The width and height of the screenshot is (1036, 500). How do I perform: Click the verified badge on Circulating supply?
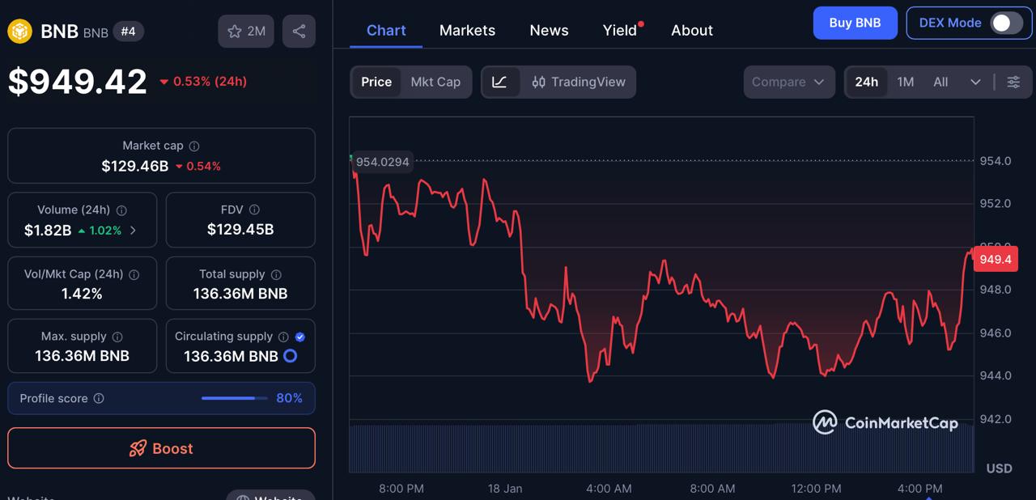299,337
